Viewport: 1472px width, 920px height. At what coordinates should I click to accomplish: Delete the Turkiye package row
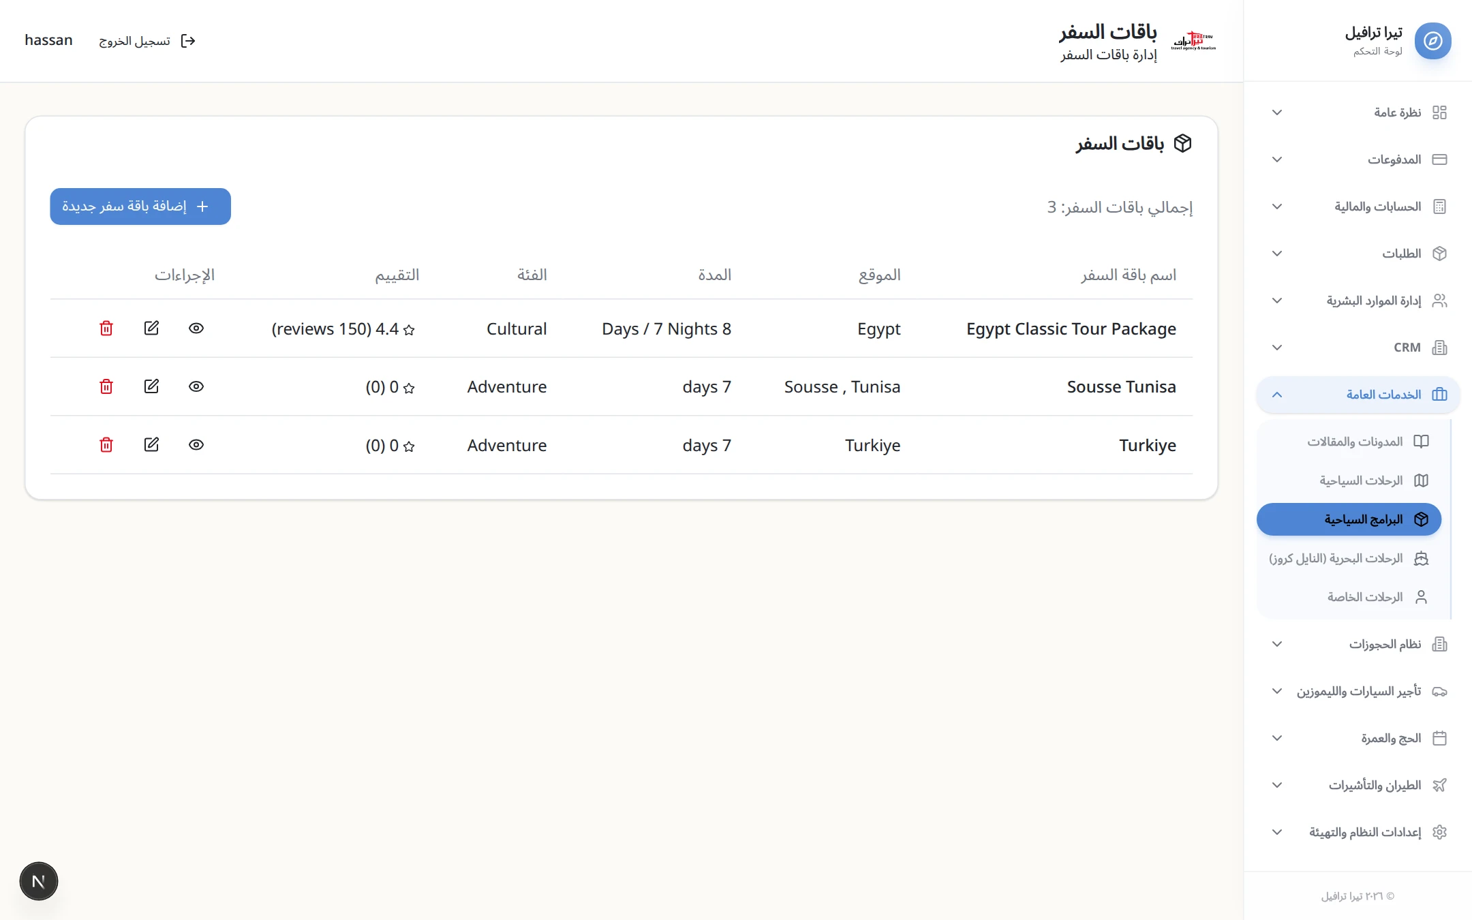tap(106, 445)
